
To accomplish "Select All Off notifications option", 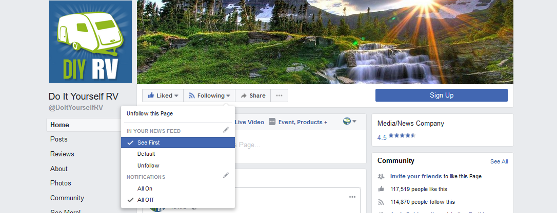I will pos(178,200).
